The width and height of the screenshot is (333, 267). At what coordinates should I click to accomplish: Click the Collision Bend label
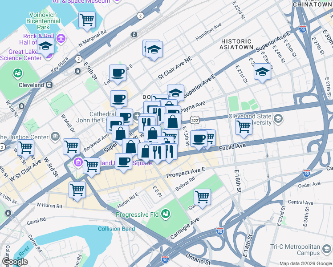[116, 229]
